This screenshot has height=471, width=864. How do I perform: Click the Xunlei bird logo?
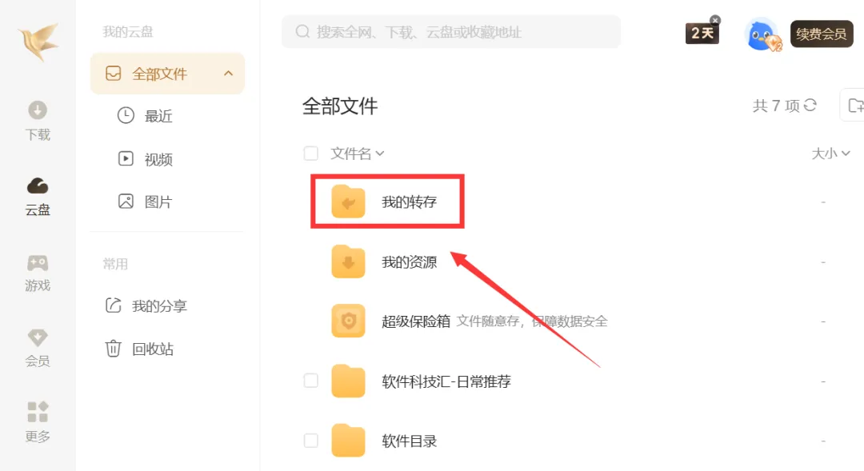pyautogui.click(x=38, y=42)
